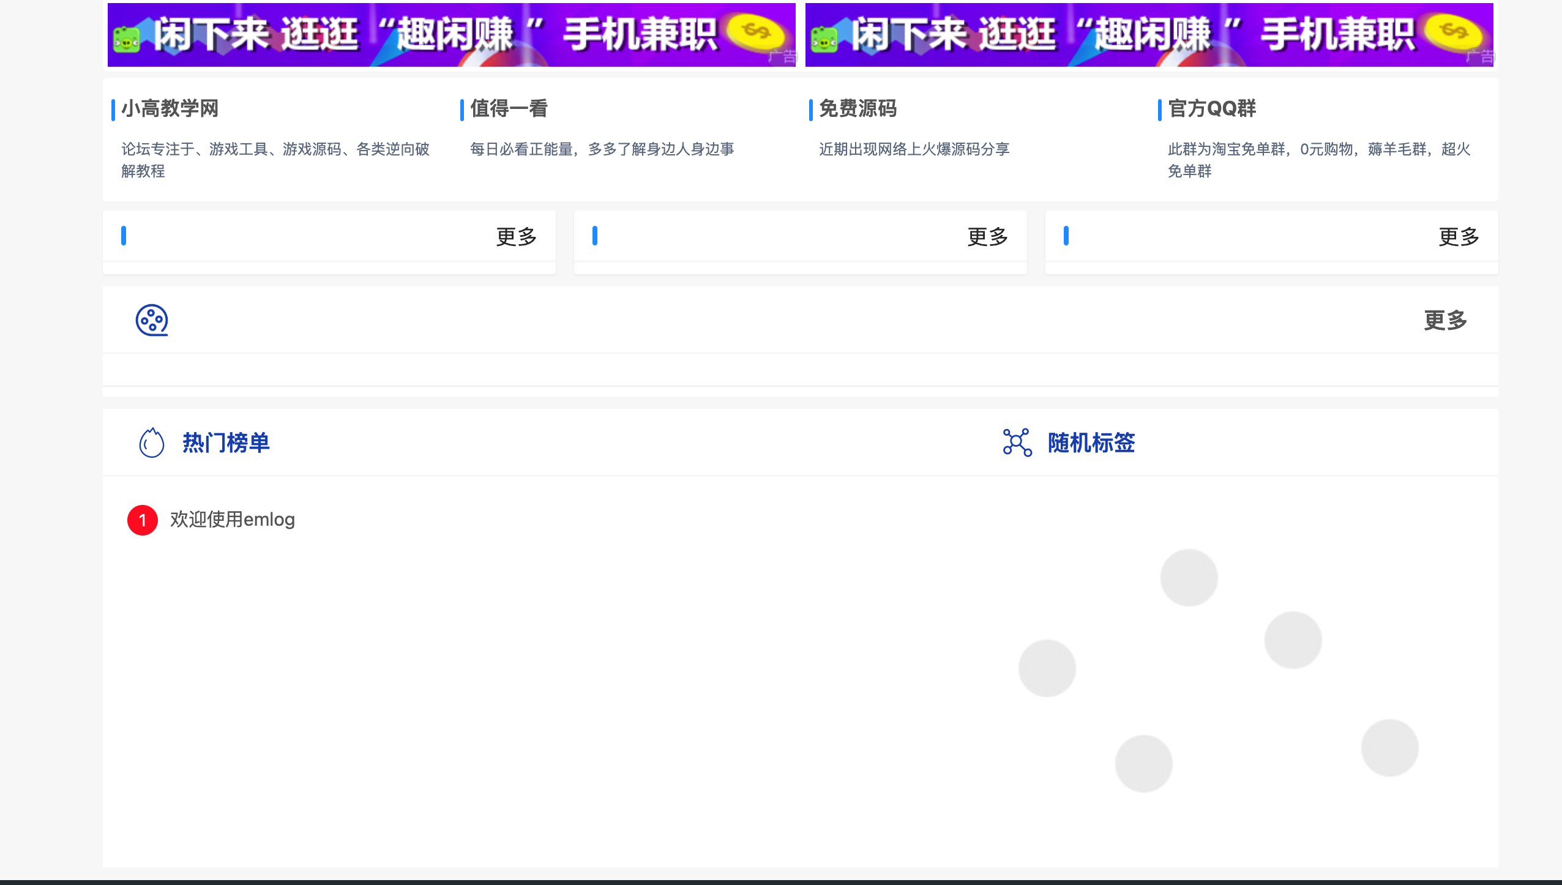Click the red number 1 rank badge
The width and height of the screenshot is (1562, 885).
[143, 520]
